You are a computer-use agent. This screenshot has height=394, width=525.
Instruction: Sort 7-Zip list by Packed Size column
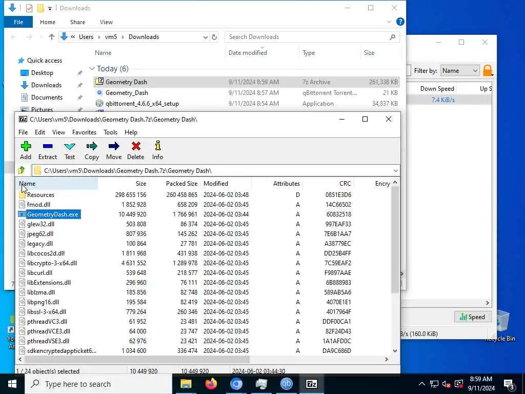175,184
